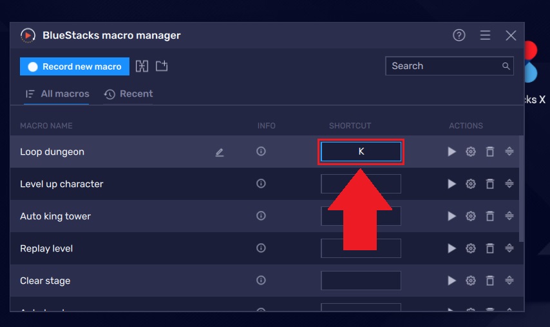Delete the Auto king tower macro
The height and width of the screenshot is (327, 550).
490,216
